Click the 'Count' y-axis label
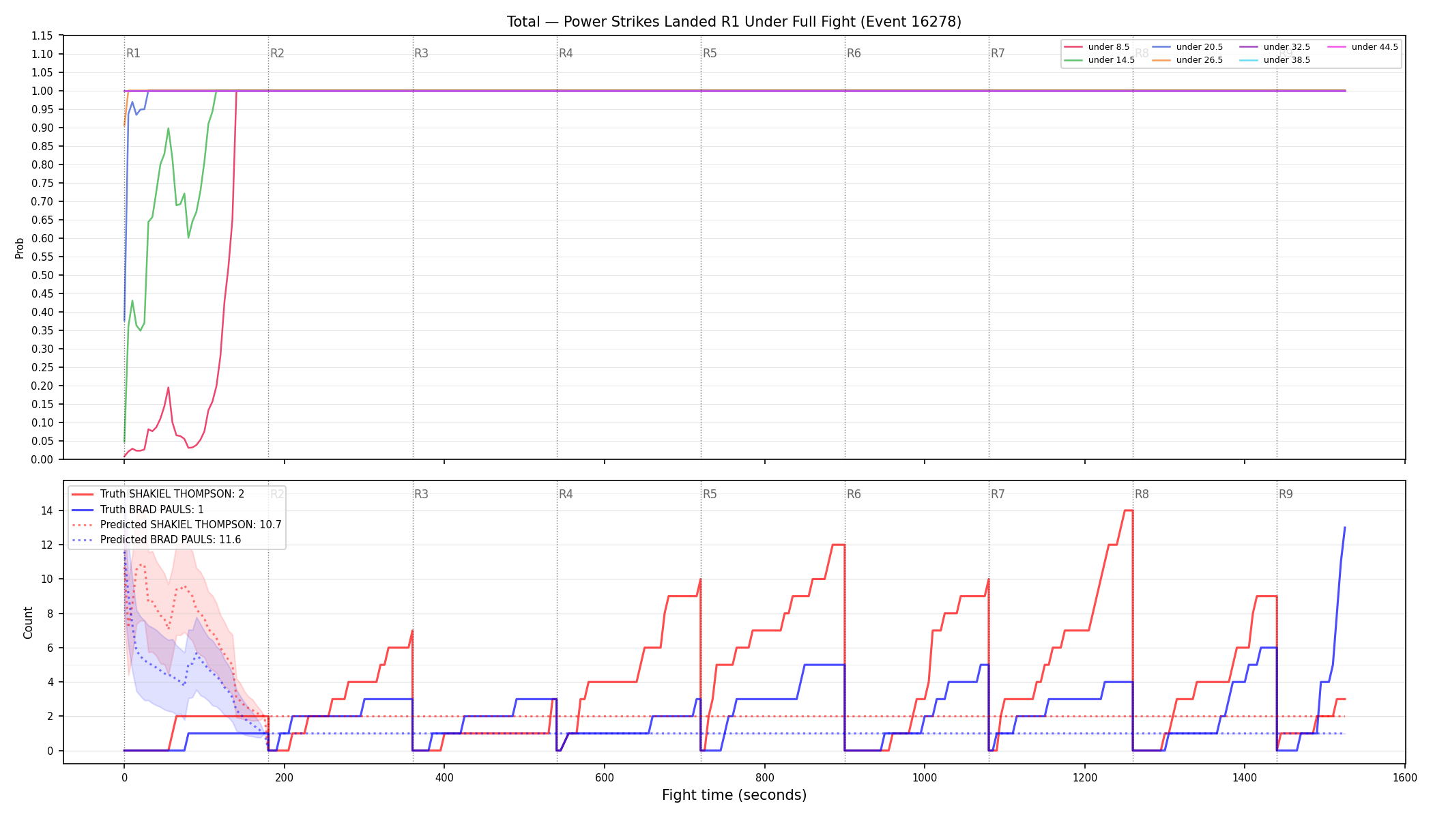The image size is (1433, 819). tap(28, 622)
